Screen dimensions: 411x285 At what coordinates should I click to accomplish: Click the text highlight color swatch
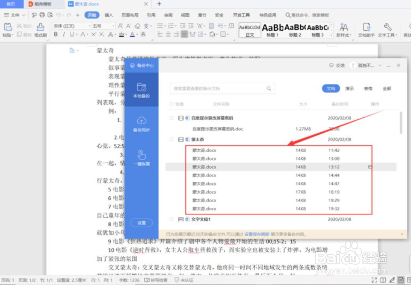[121, 34]
